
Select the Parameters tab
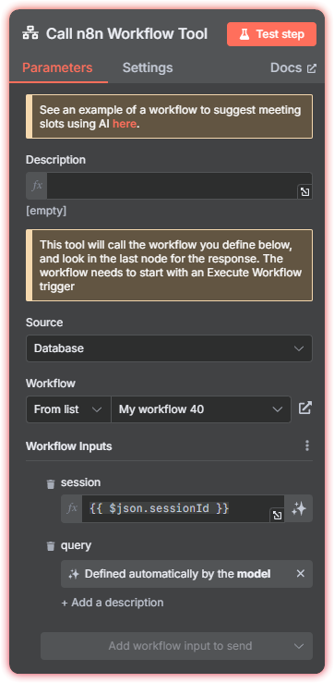point(57,68)
